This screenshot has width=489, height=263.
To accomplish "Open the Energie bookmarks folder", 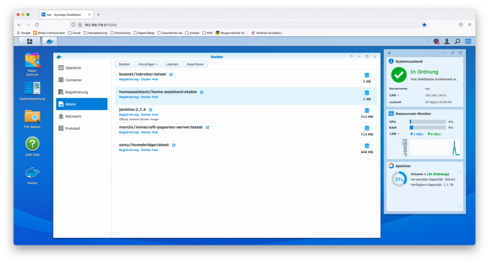I will pyautogui.click(x=192, y=33).
